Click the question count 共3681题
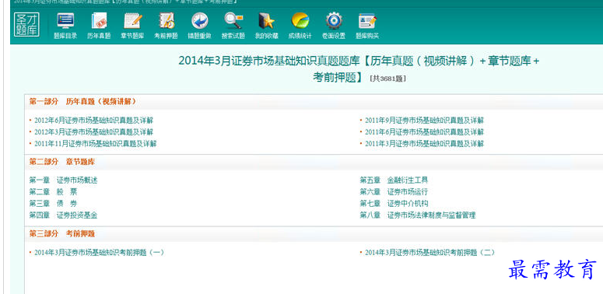This screenshot has height=294, width=603. coord(387,79)
